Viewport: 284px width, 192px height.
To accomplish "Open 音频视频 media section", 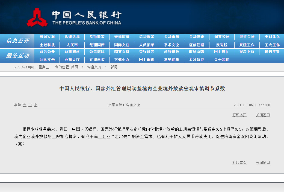I will pyautogui.click(x=171, y=52).
